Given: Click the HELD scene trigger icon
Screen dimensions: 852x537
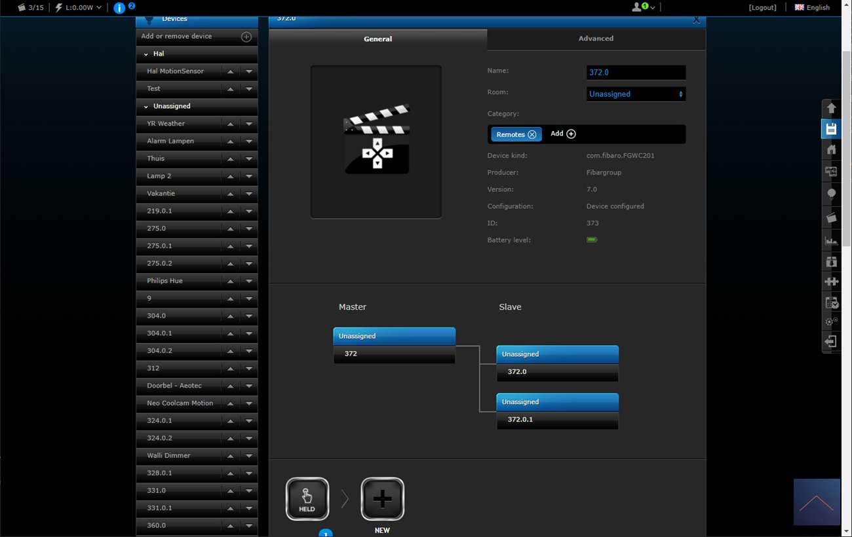Looking at the screenshot, I should [307, 499].
